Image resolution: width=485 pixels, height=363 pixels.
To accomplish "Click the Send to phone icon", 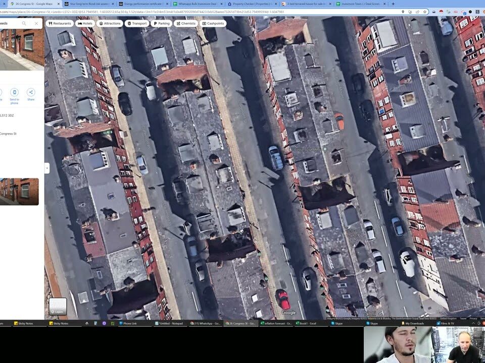I will click(14, 92).
